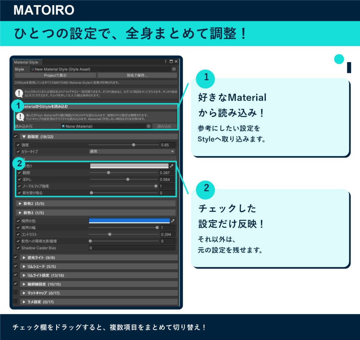Open the 影色1 gray color swatch
This screenshot has width=360, height=340.
129,166
